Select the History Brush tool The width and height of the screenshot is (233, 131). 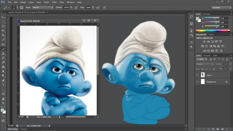(x=3, y=58)
